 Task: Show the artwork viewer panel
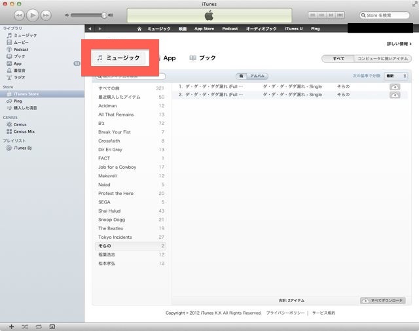pos(52,326)
